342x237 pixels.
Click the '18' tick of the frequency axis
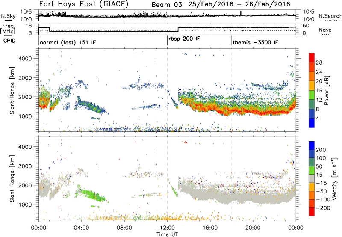(x=28, y=26)
